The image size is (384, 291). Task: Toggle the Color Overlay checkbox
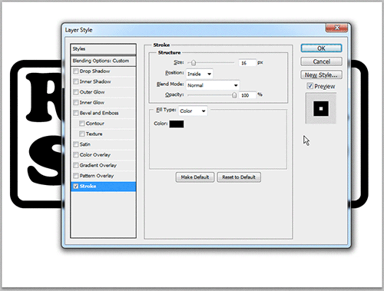(x=76, y=155)
